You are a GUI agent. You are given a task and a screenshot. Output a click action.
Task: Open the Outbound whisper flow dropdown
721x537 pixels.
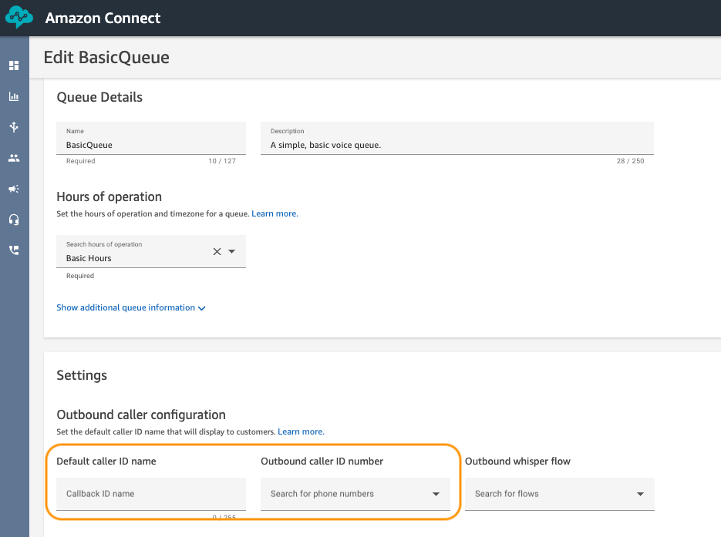point(640,494)
